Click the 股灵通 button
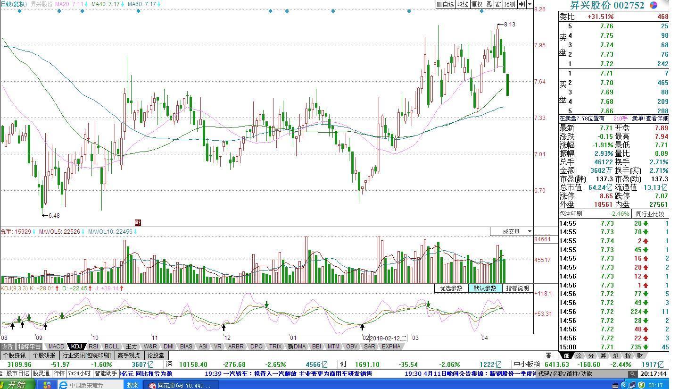Screen dimensions: 679x389 (41, 373)
